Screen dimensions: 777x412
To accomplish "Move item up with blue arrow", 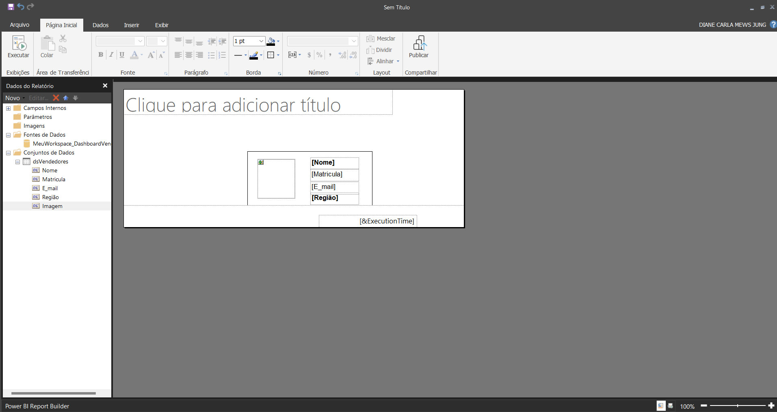I will coord(66,98).
